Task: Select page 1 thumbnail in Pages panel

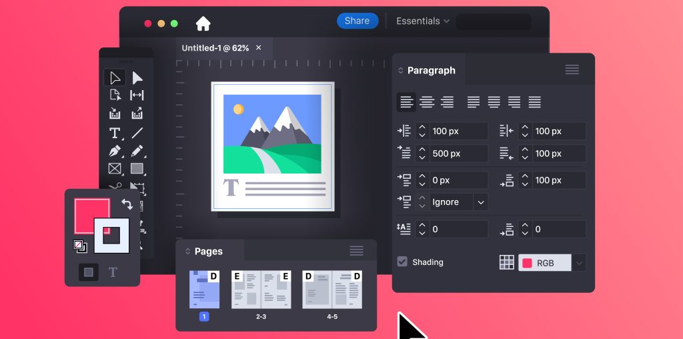Action: tap(204, 290)
